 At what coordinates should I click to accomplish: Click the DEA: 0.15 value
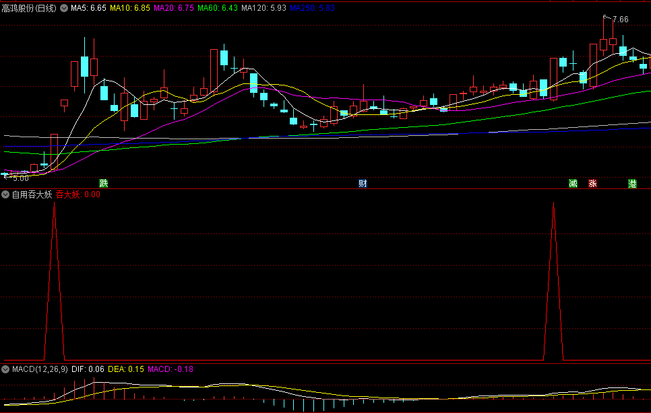[x=126, y=369]
